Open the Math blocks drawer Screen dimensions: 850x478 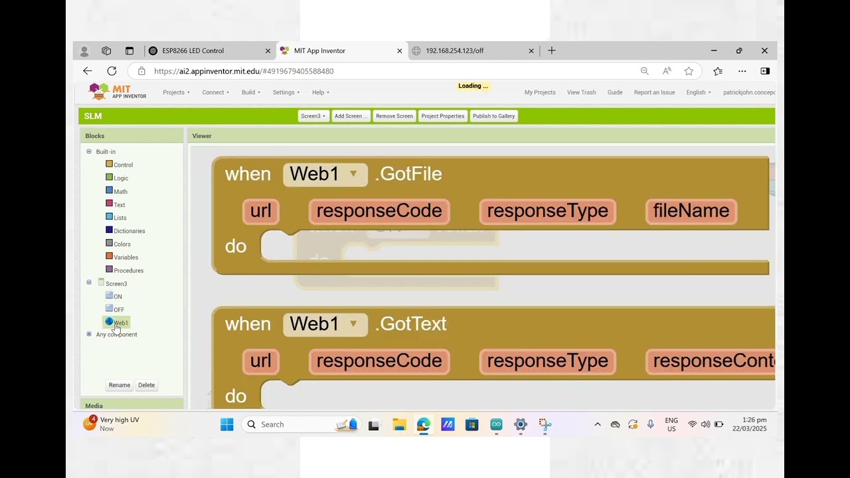117,191
